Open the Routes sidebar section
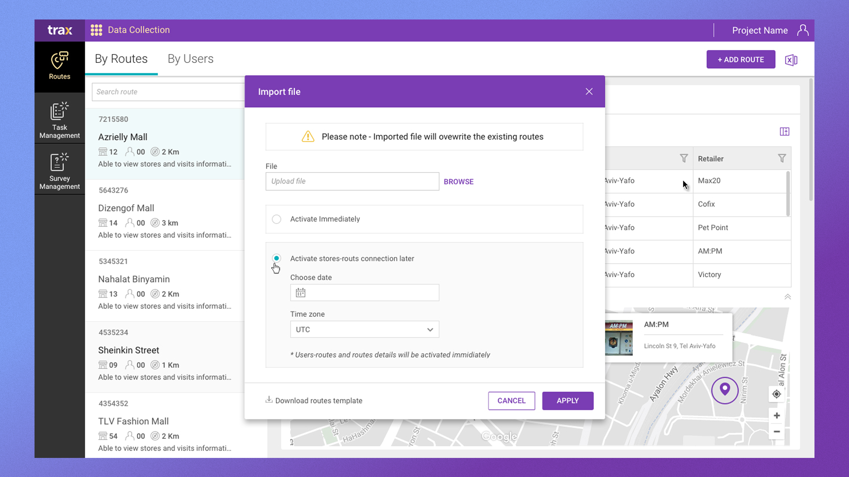The width and height of the screenshot is (849, 477). [59, 66]
